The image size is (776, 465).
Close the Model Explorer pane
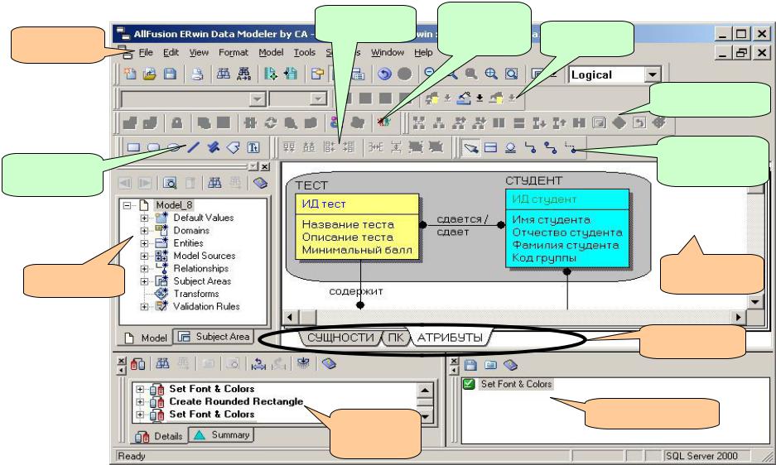[265, 166]
